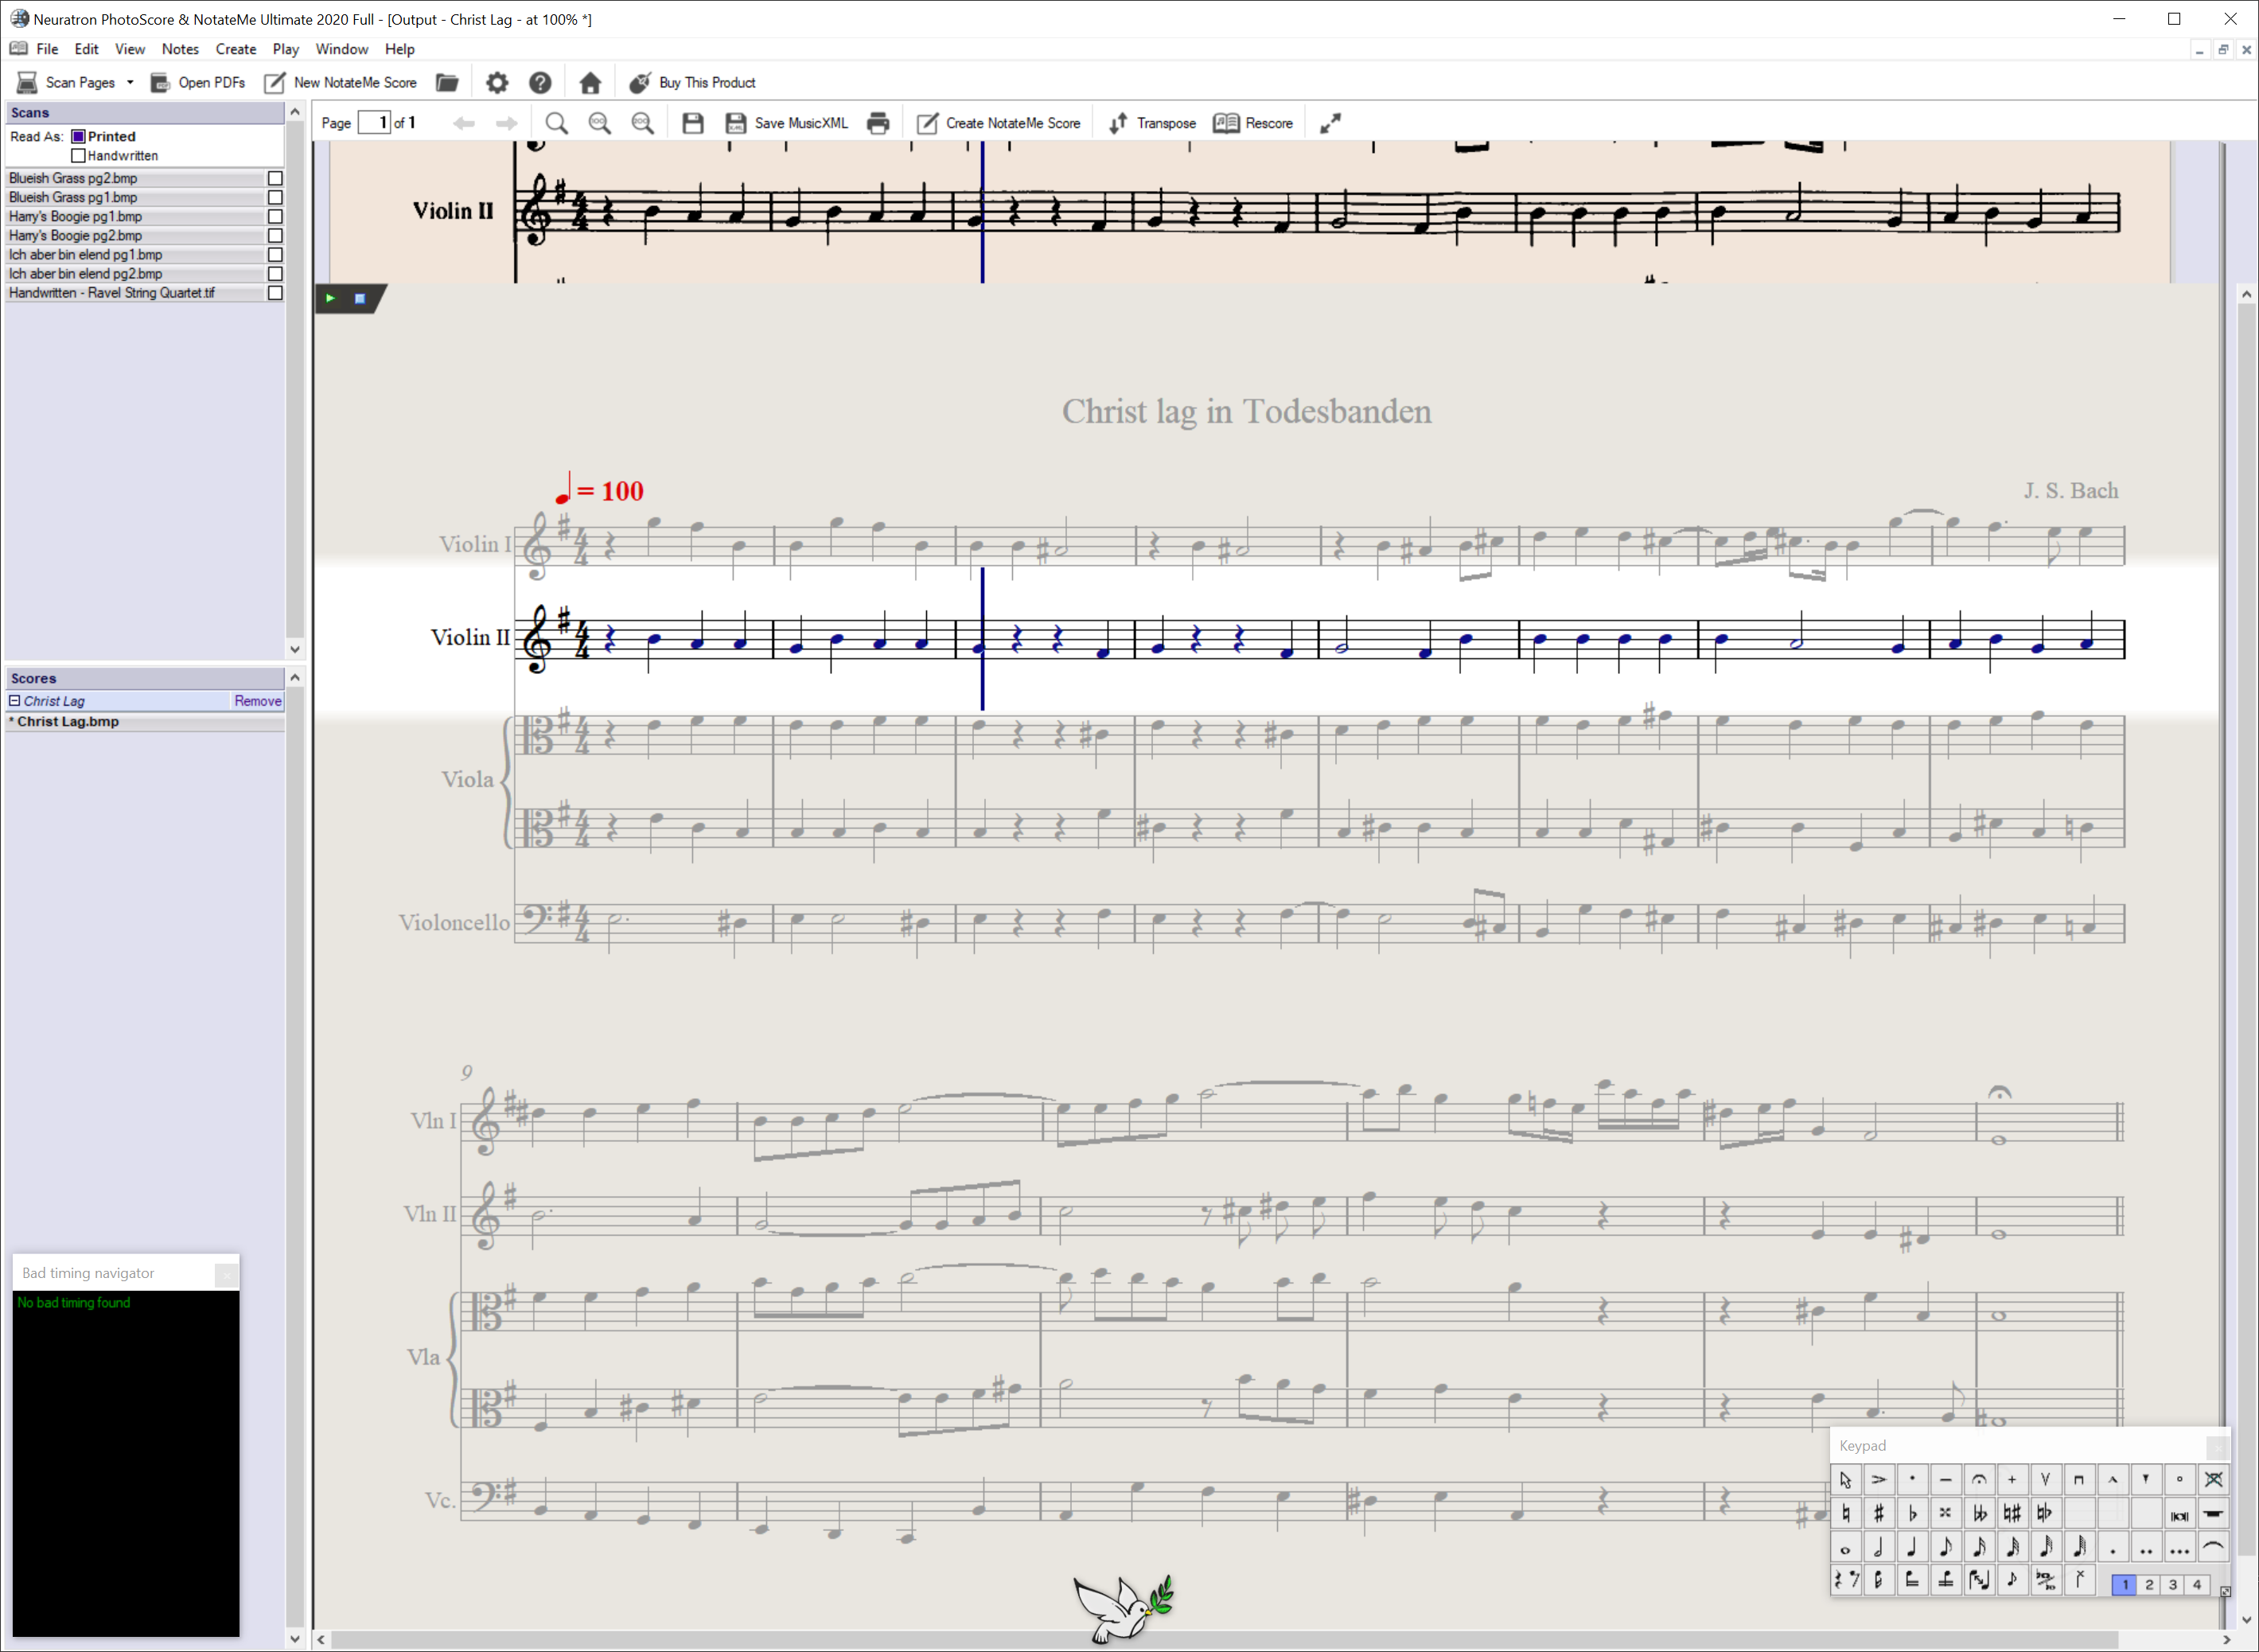Switch to Keypad layout 3

(2173, 1584)
